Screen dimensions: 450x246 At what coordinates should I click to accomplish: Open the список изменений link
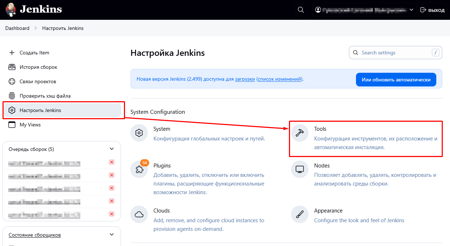pyautogui.click(x=280, y=79)
